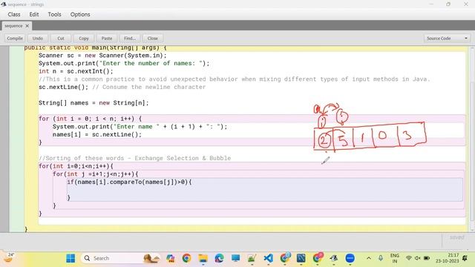
Task: Click the line 'int n = sc.nextInt();'
Action: tap(76, 71)
